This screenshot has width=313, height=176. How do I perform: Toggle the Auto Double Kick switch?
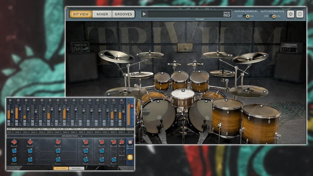tap(273, 16)
